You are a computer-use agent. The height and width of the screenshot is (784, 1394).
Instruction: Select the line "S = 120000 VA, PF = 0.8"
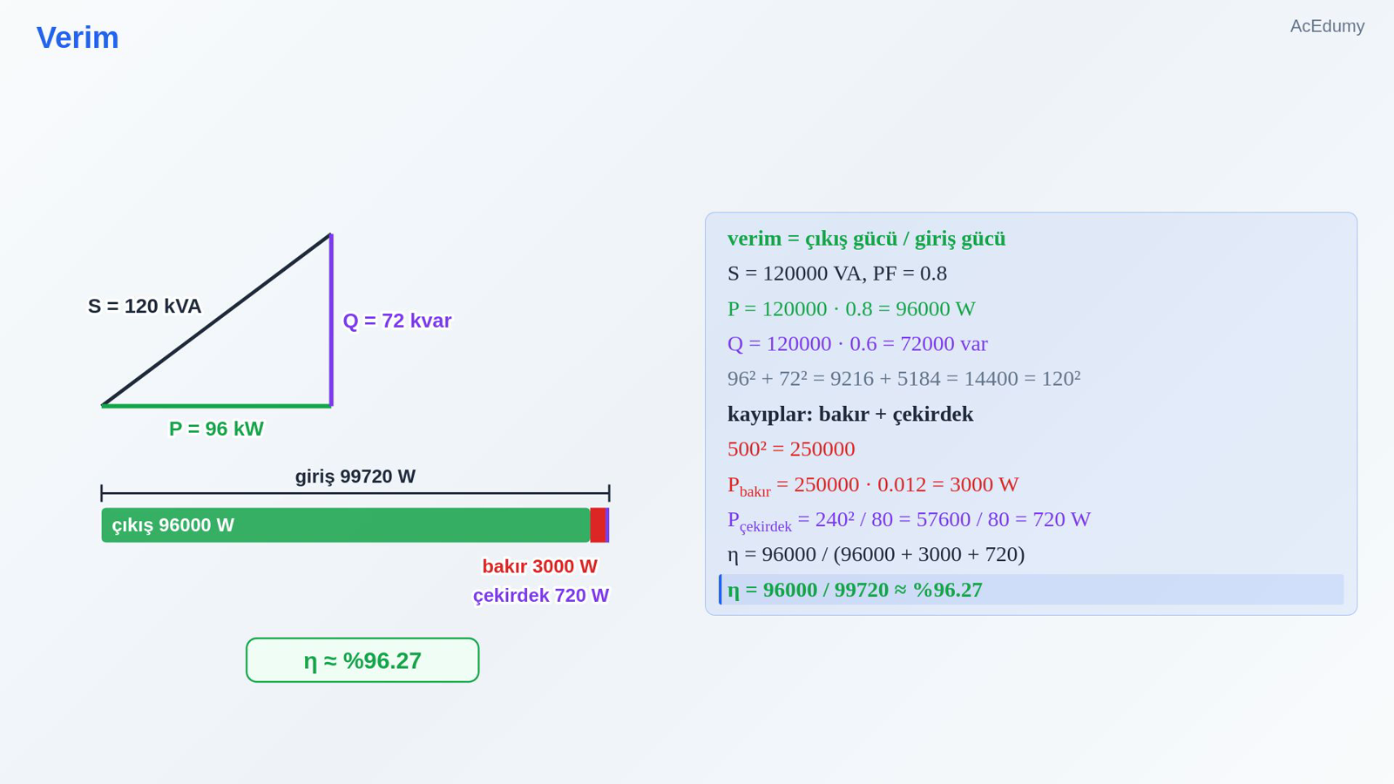tap(837, 274)
